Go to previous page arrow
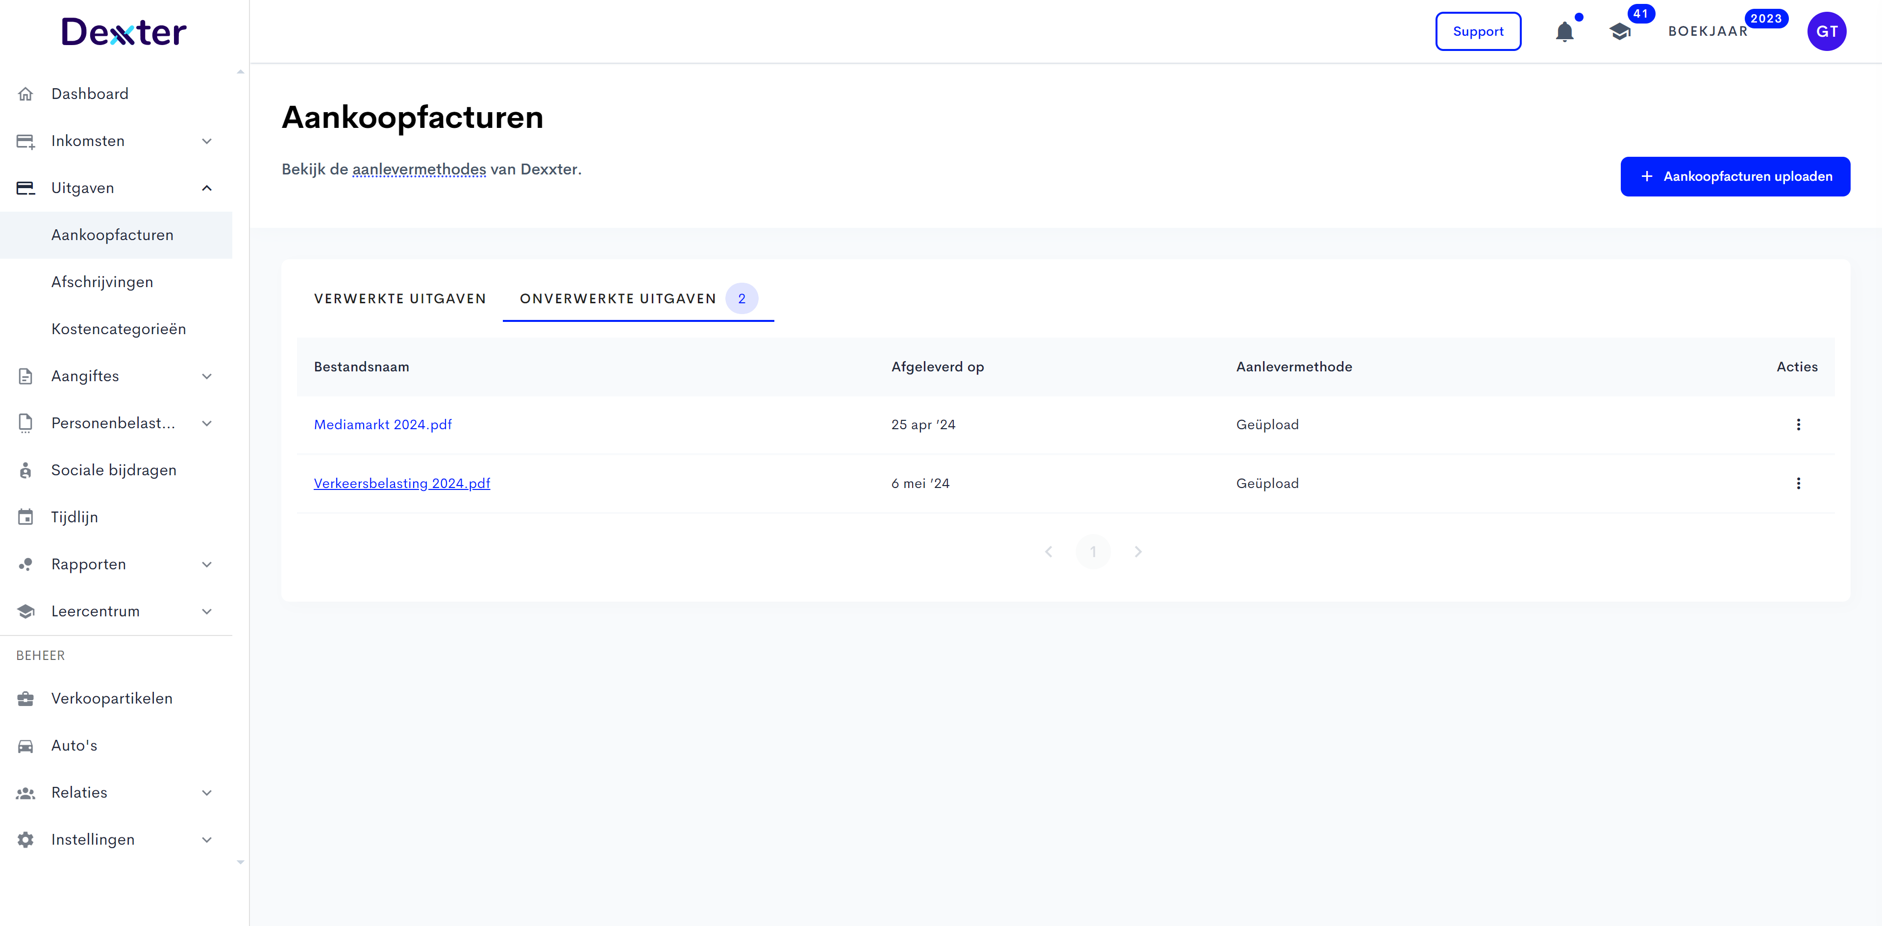This screenshot has width=1882, height=926. 1048,552
